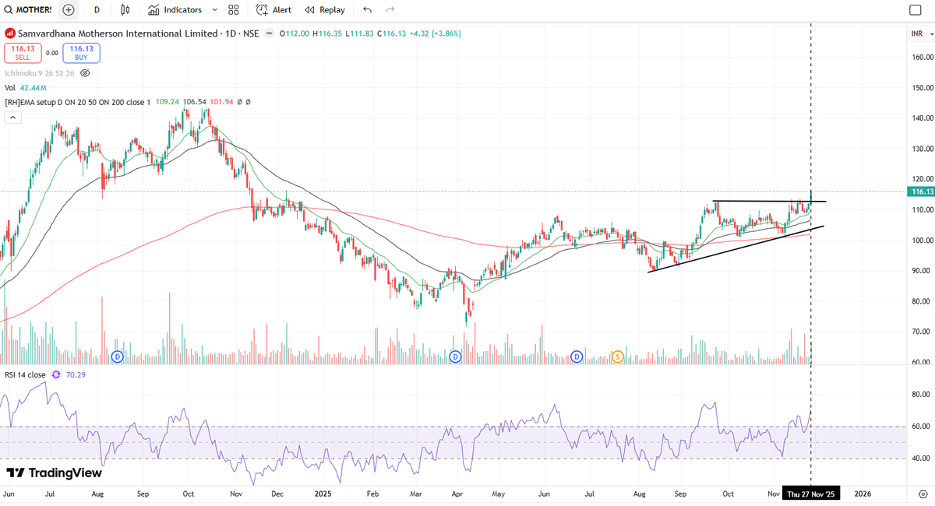This screenshot has height=506, width=935.
Task: Open the candlestick chart style menu
Action: (126, 10)
